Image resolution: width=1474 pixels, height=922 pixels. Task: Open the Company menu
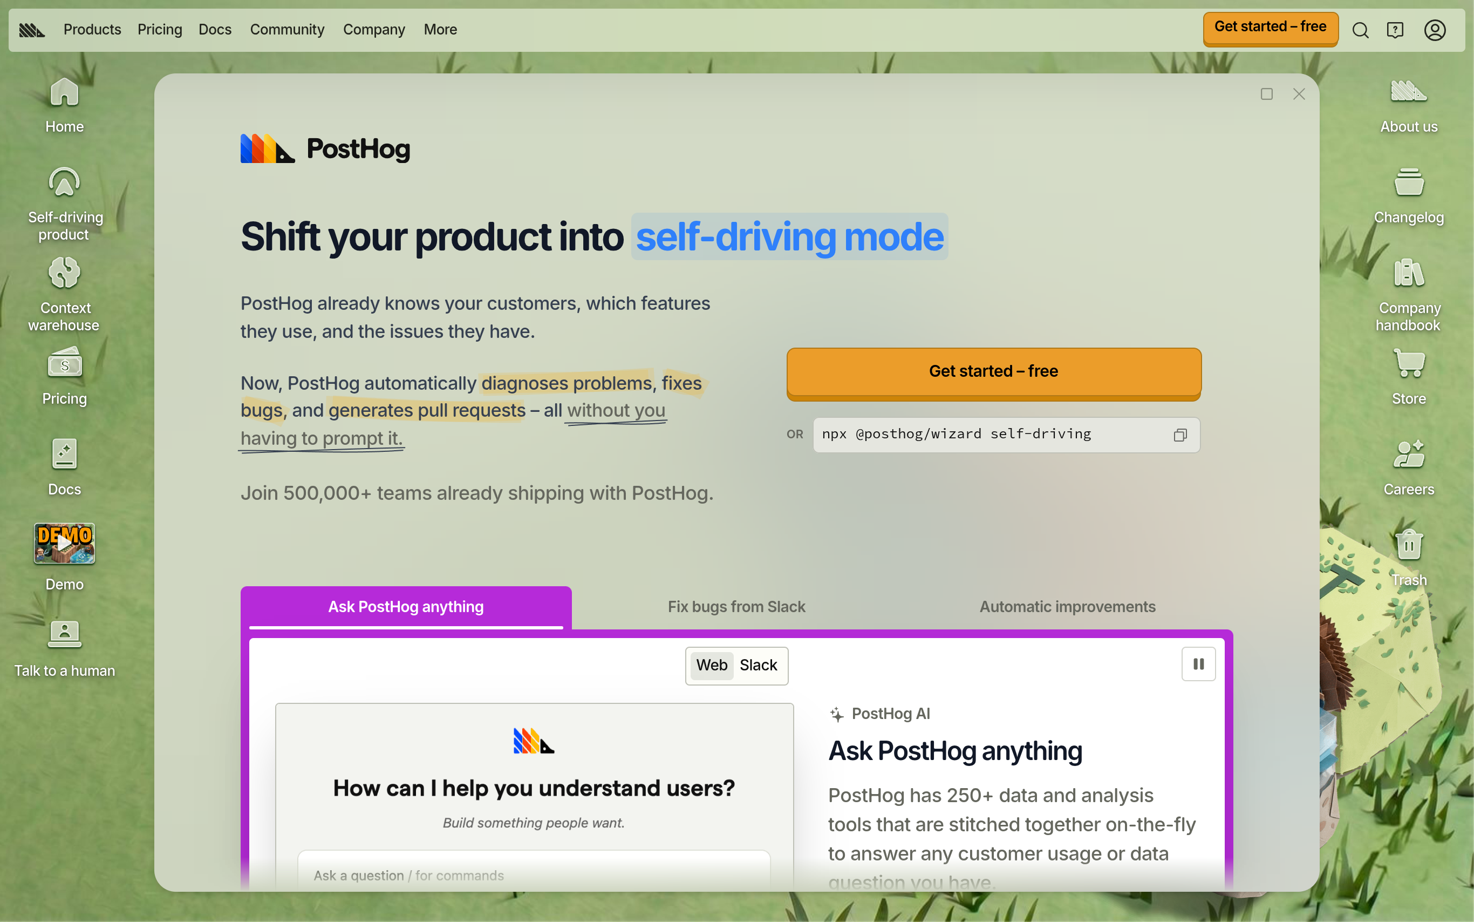374,29
